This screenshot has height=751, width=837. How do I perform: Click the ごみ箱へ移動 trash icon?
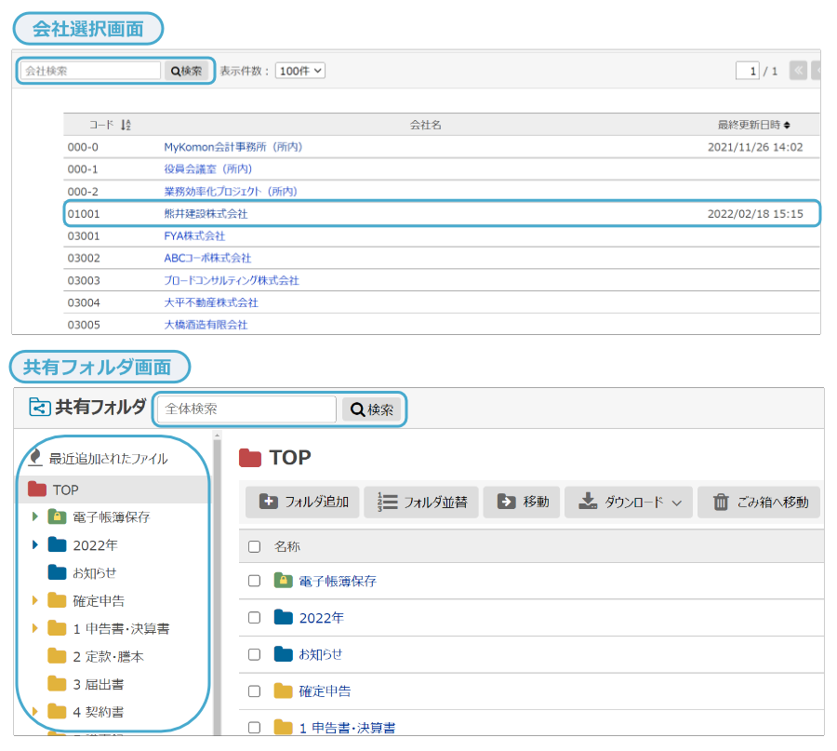(721, 502)
